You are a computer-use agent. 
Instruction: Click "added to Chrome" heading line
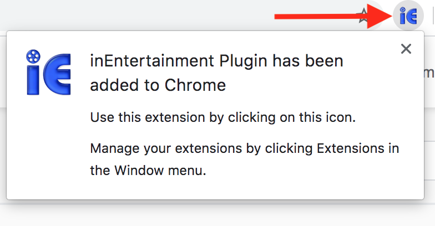[x=158, y=85]
